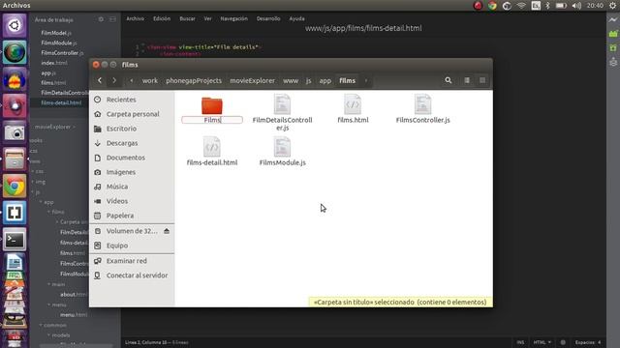The image size is (620, 348).
Task: Select FilmsModule.js file icon
Action: [x=282, y=147]
